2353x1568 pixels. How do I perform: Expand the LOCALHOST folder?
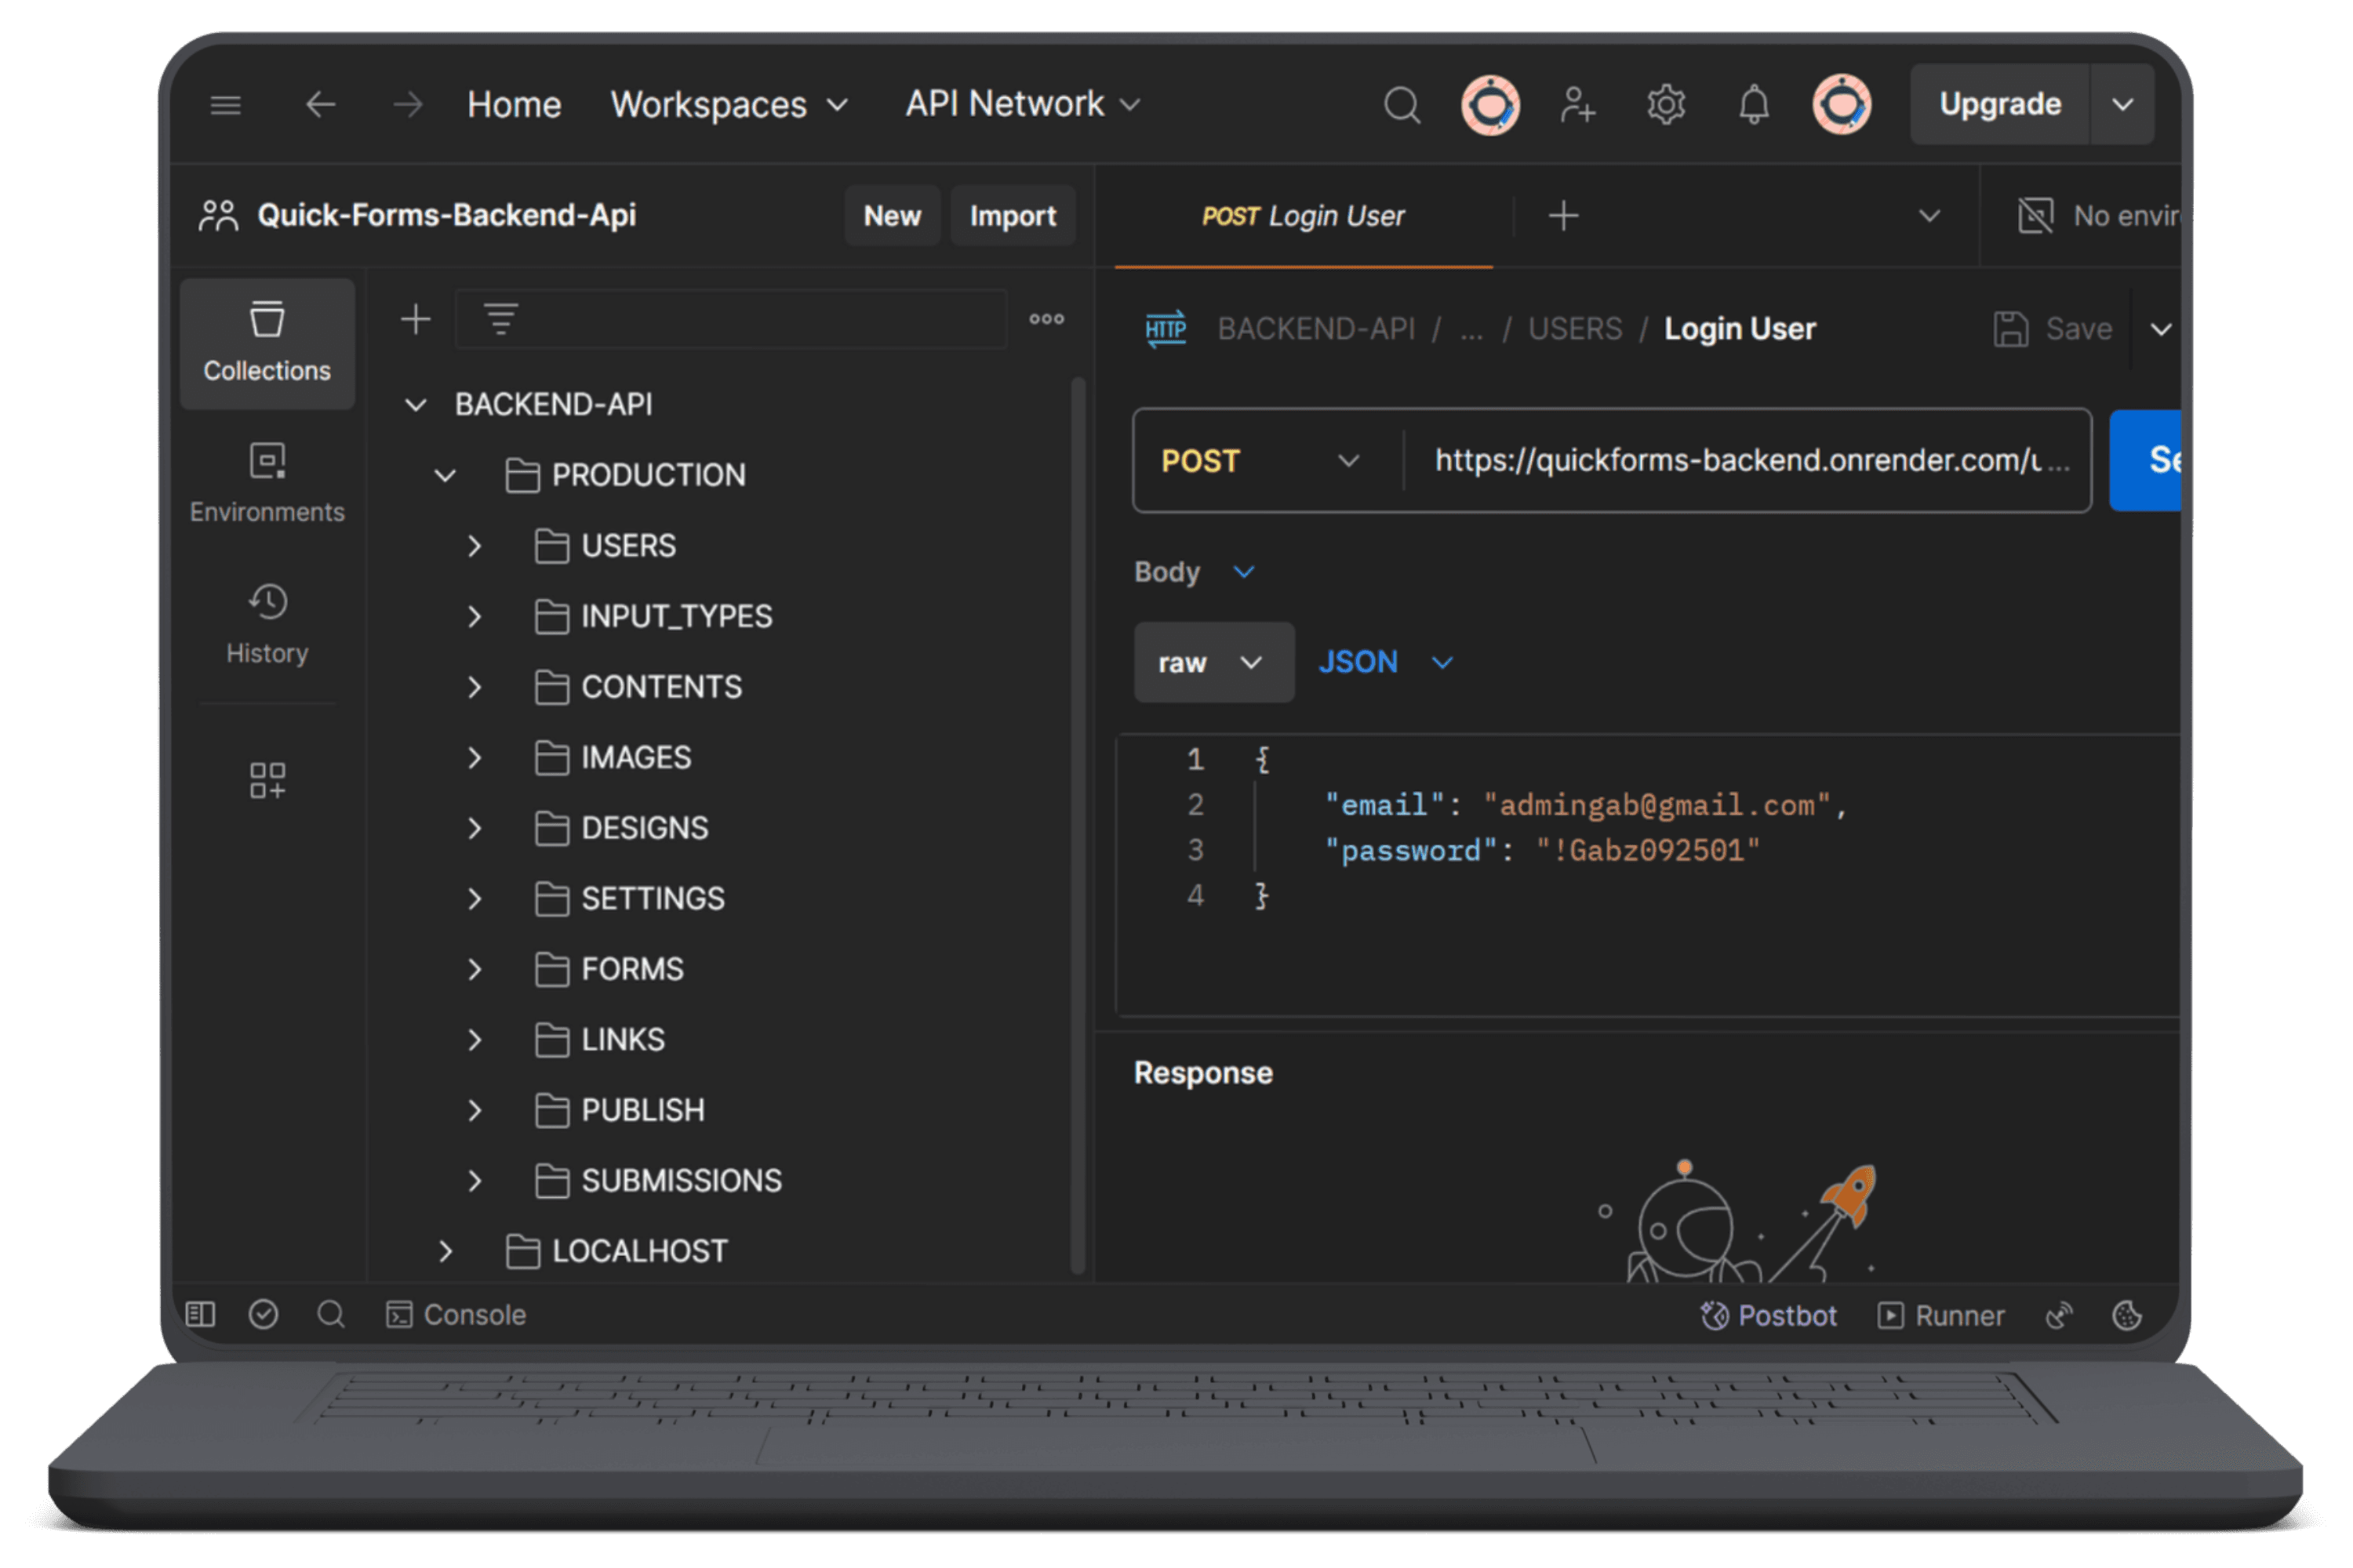click(x=446, y=1251)
